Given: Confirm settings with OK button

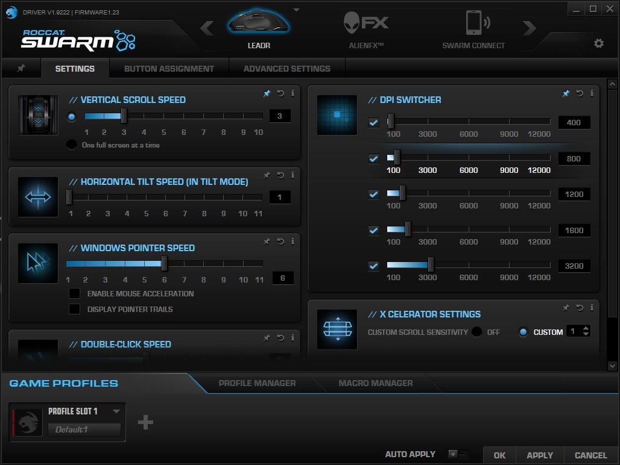Looking at the screenshot, I should pos(499,455).
